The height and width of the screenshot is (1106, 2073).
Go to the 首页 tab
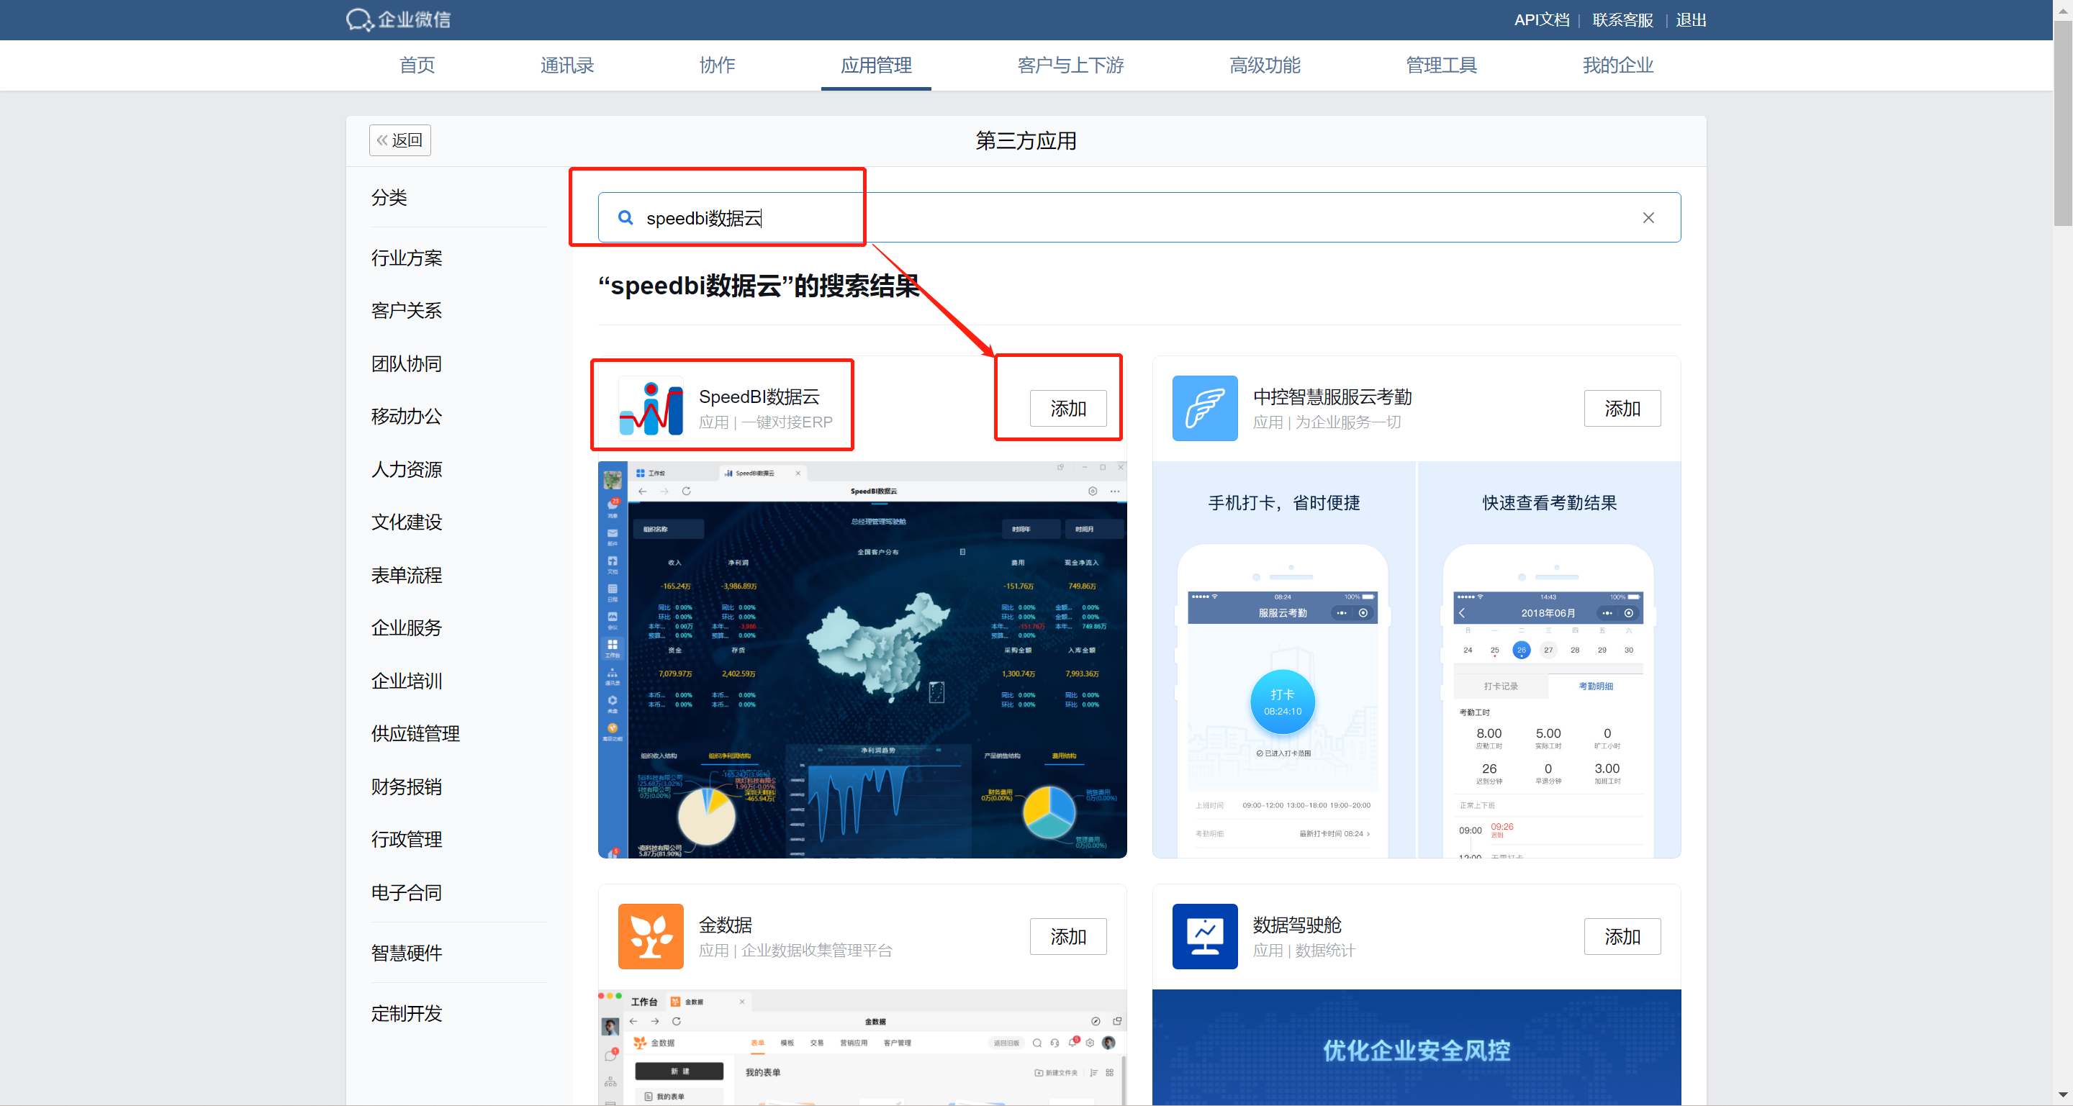click(417, 65)
